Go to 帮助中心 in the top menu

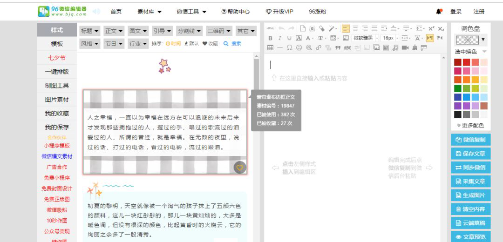tap(235, 12)
